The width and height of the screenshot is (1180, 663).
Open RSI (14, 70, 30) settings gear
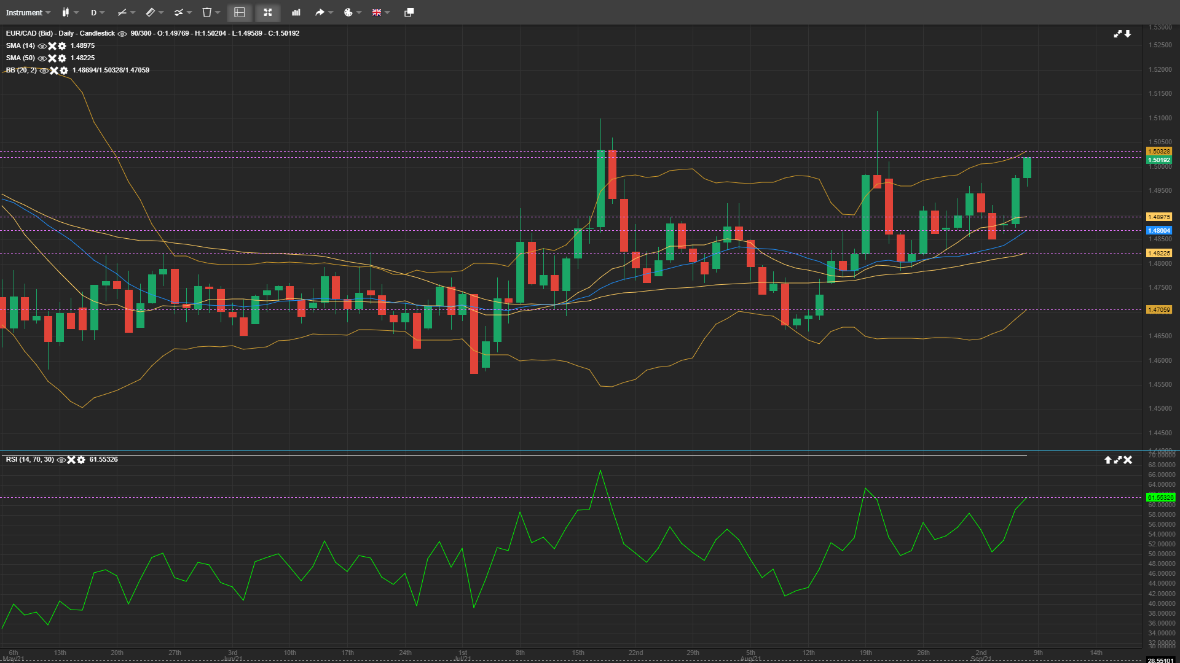tap(81, 460)
